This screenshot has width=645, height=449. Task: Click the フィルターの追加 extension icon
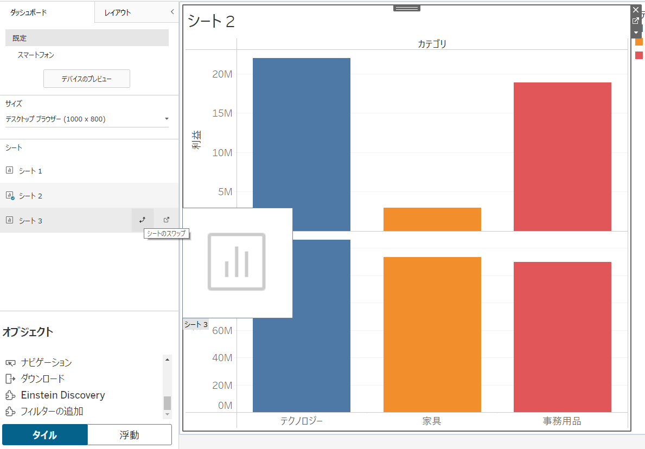[10, 411]
